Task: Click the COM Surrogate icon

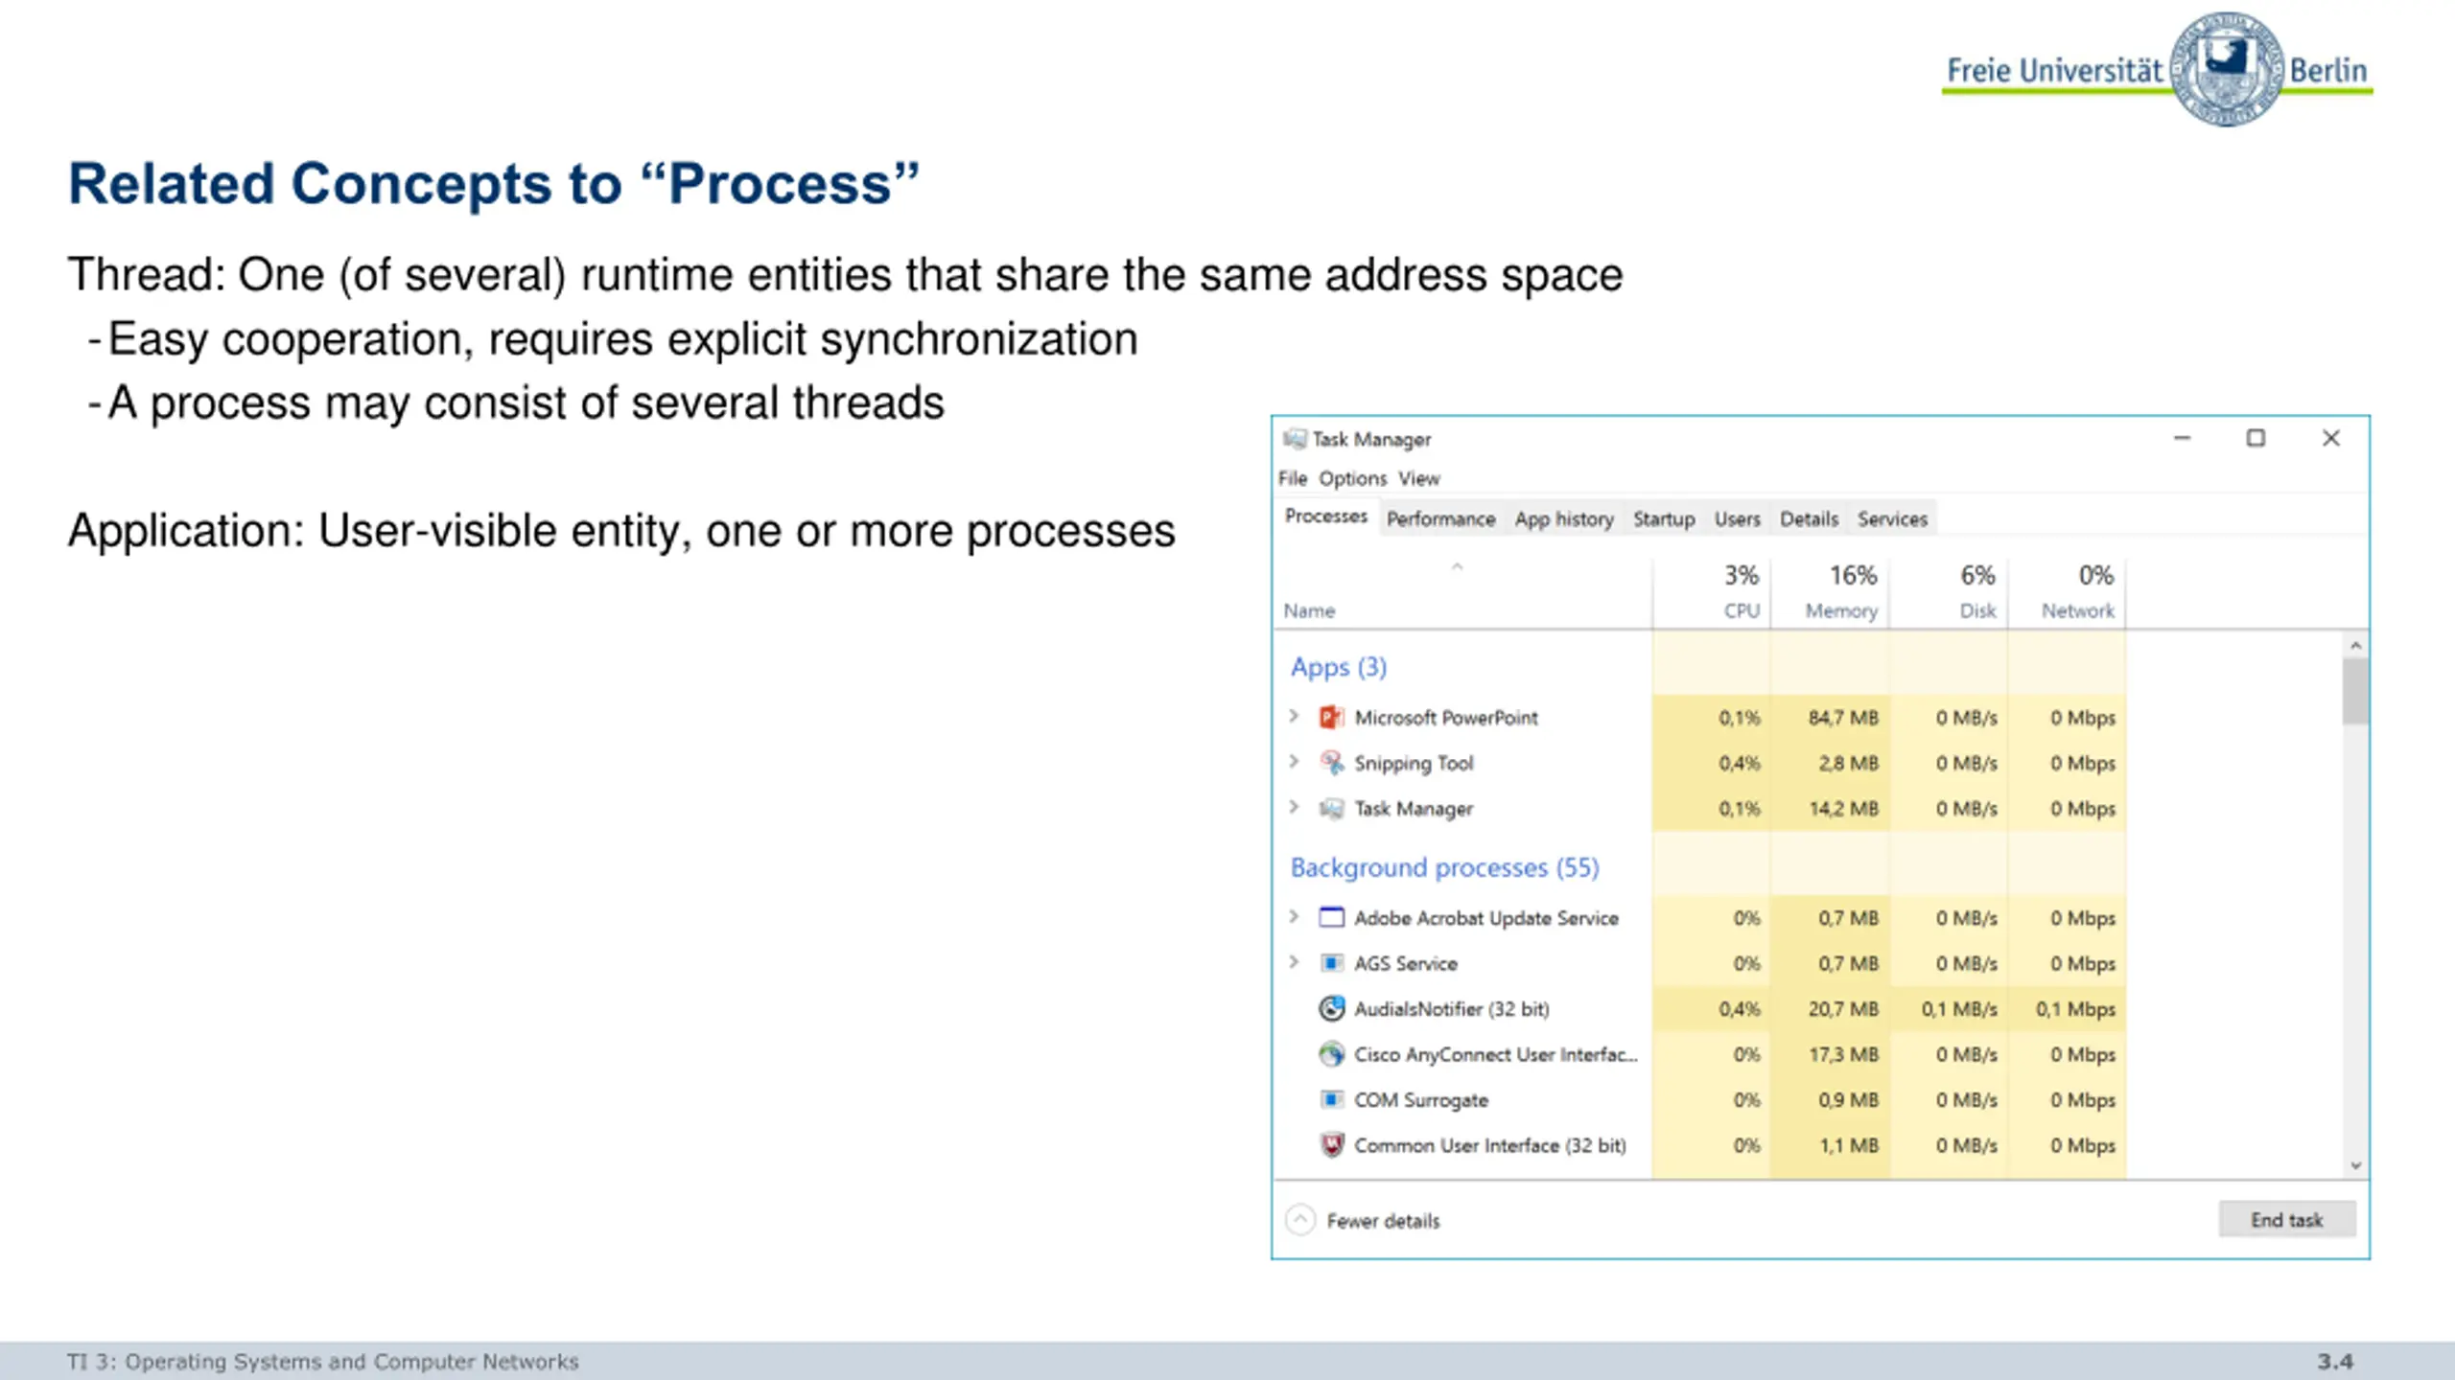Action: click(1331, 1099)
